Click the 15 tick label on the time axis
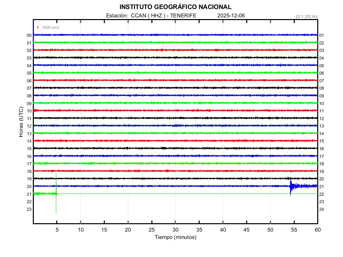 pos(104,230)
